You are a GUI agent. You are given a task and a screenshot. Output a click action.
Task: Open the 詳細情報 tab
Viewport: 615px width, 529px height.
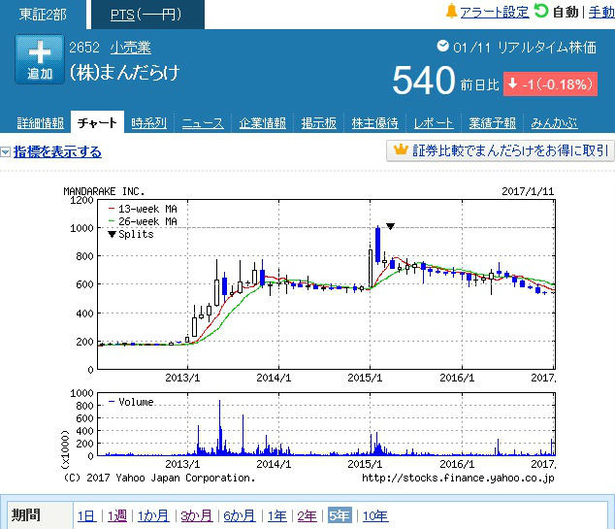40,123
